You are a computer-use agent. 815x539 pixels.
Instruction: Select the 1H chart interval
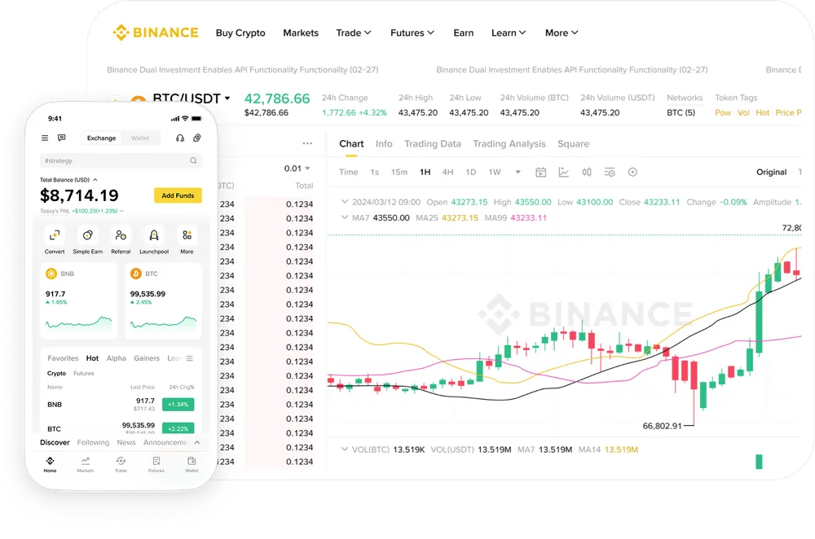point(425,173)
